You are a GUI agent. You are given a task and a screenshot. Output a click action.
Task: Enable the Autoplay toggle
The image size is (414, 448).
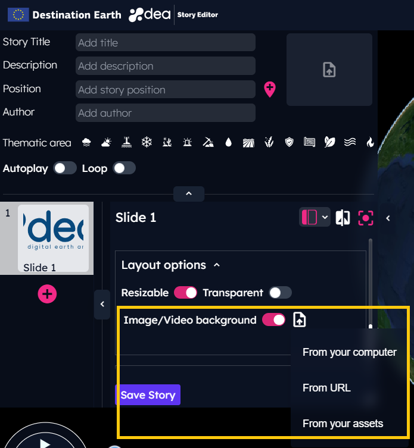pos(65,168)
